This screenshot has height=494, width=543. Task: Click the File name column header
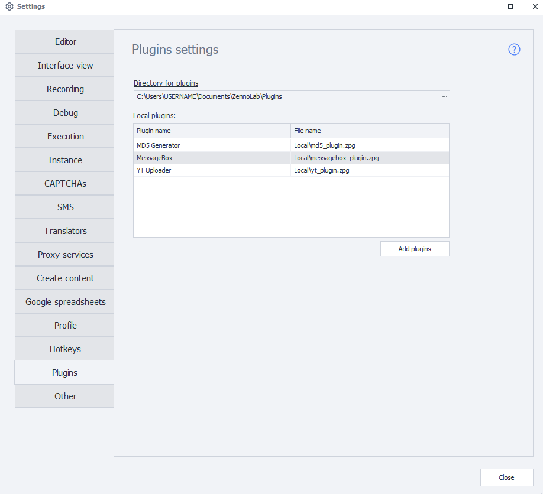pyautogui.click(x=369, y=131)
